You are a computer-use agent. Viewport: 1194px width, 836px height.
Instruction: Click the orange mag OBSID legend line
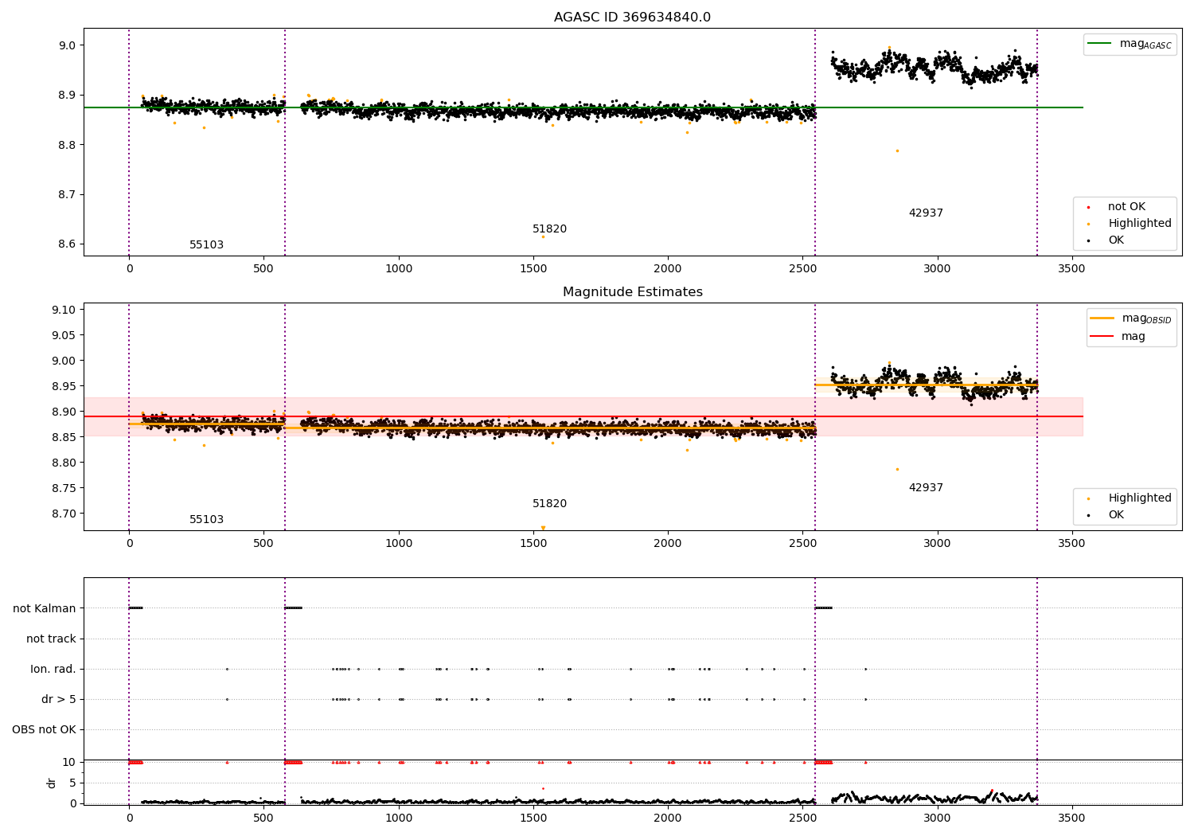tap(1102, 318)
